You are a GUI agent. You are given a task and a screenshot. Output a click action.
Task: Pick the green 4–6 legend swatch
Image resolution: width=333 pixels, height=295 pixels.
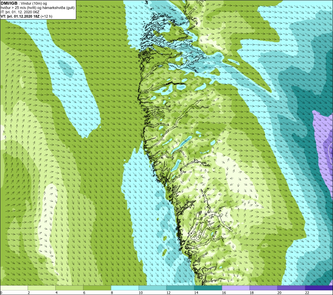coord(70,288)
